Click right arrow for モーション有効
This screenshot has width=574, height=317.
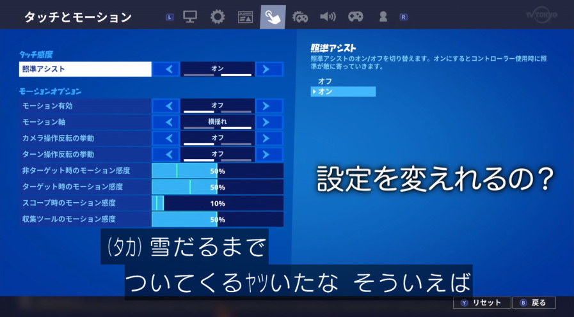pos(269,106)
